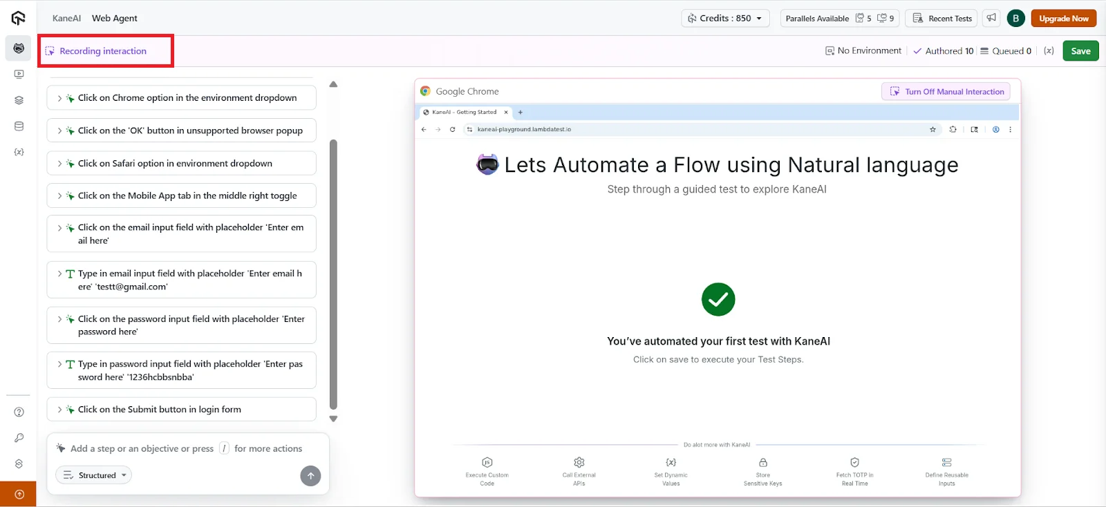Bookmark the page with the star icon
The width and height of the screenshot is (1106, 507).
932,129
